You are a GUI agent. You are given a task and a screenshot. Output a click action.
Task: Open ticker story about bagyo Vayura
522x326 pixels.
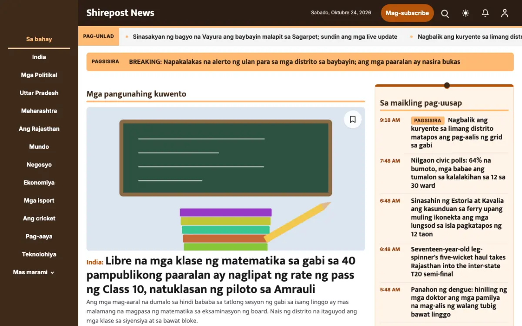[x=265, y=37]
